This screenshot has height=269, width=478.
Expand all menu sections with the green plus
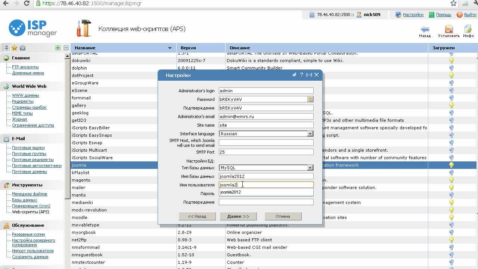[x=58, y=48]
